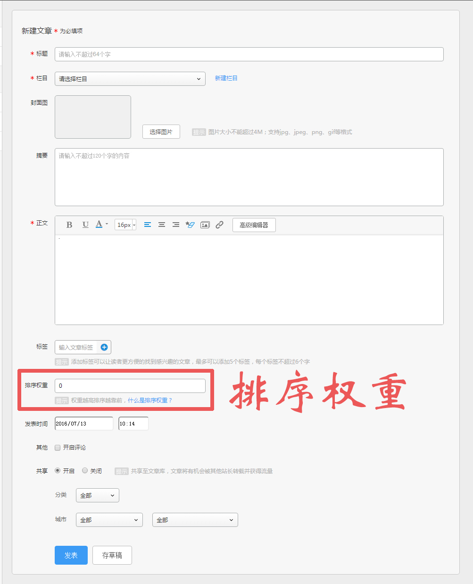
Task: Open the 请选择栏目 dropdown
Action: (130, 79)
